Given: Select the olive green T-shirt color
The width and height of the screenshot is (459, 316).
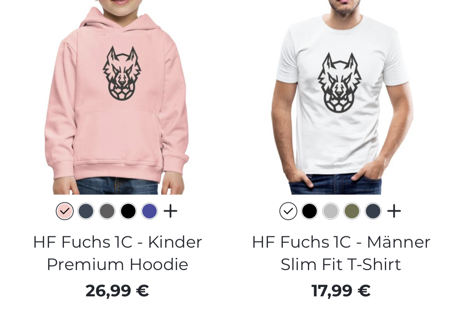Looking at the screenshot, I should point(352,211).
